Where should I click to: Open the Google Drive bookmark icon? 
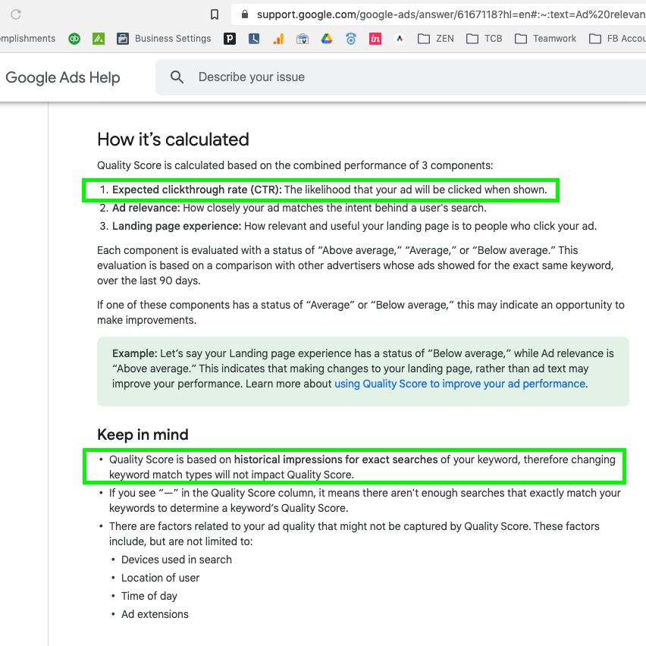click(327, 39)
